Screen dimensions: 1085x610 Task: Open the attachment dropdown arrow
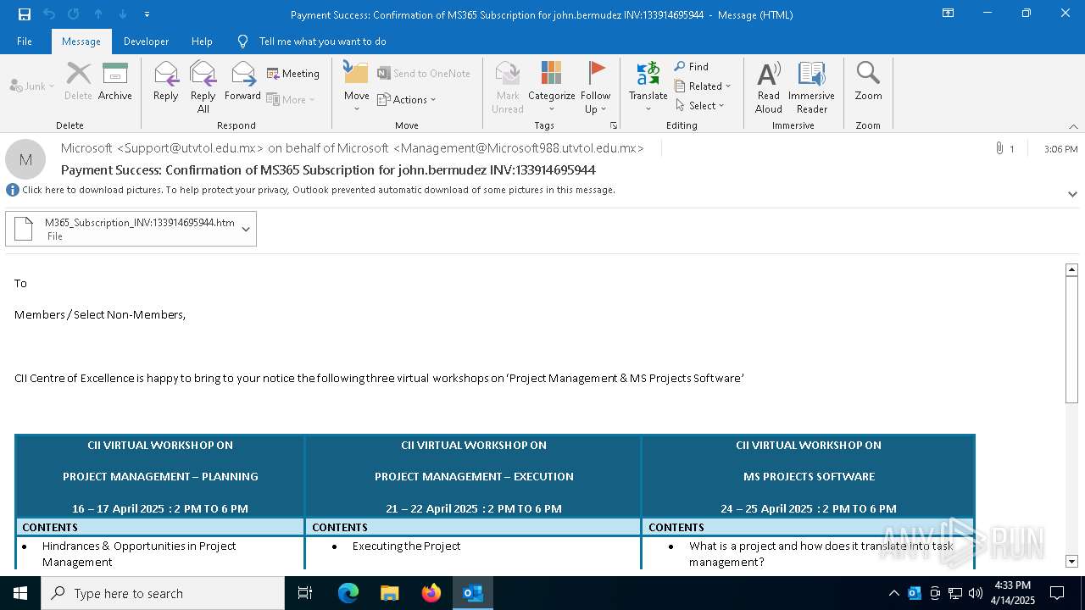point(247,229)
